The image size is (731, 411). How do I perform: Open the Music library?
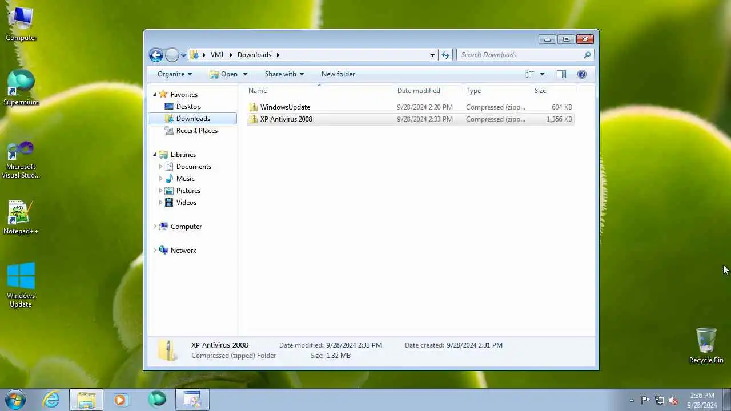coord(185,179)
